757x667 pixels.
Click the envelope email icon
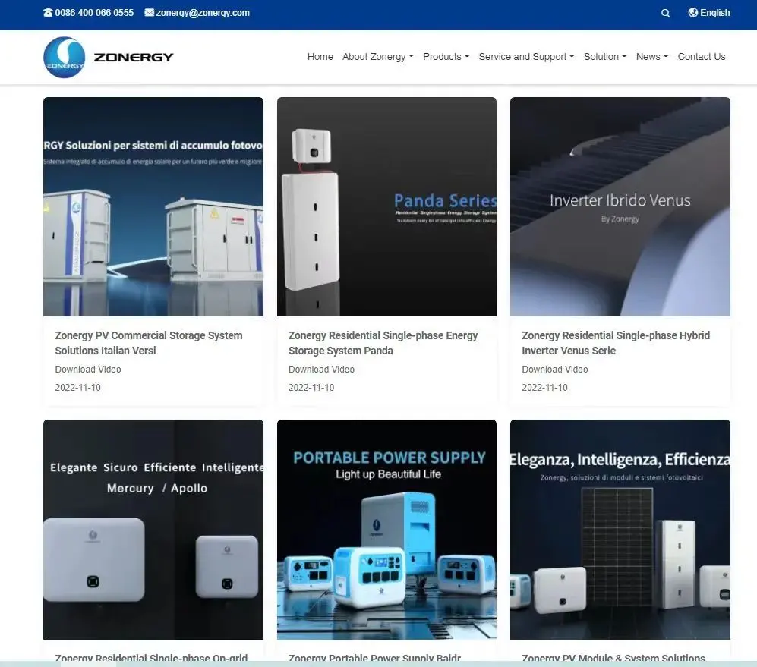pyautogui.click(x=149, y=13)
